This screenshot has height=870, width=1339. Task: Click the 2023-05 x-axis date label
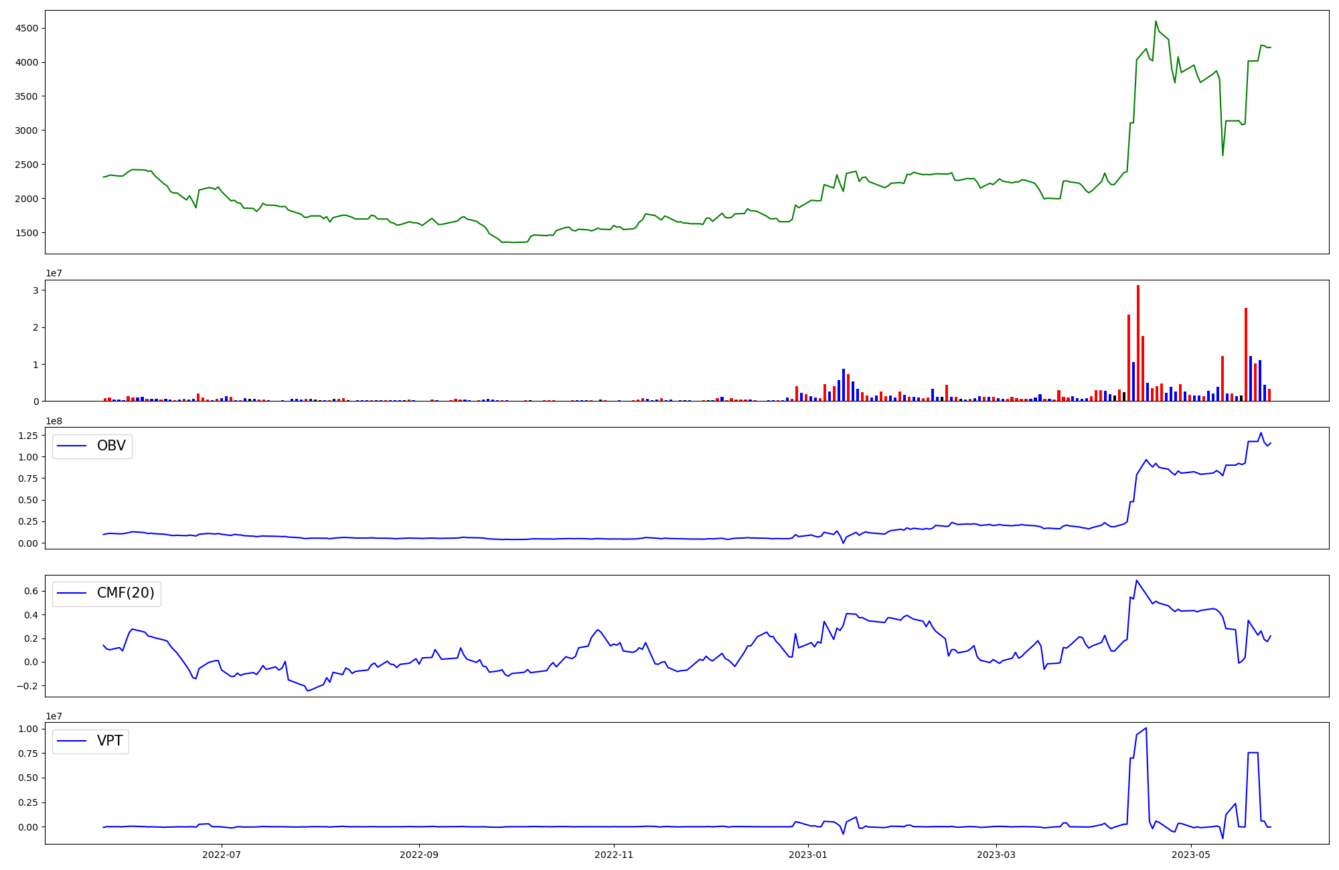point(1192,855)
